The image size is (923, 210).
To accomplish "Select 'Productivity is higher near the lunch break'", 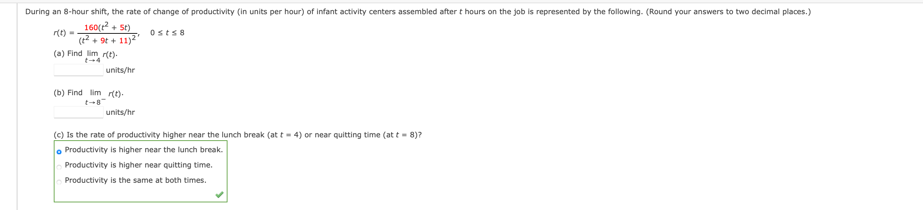I will [144, 149].
